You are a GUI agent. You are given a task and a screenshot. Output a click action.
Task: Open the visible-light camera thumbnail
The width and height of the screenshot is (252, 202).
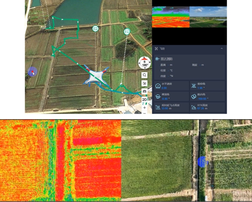click(208, 17)
